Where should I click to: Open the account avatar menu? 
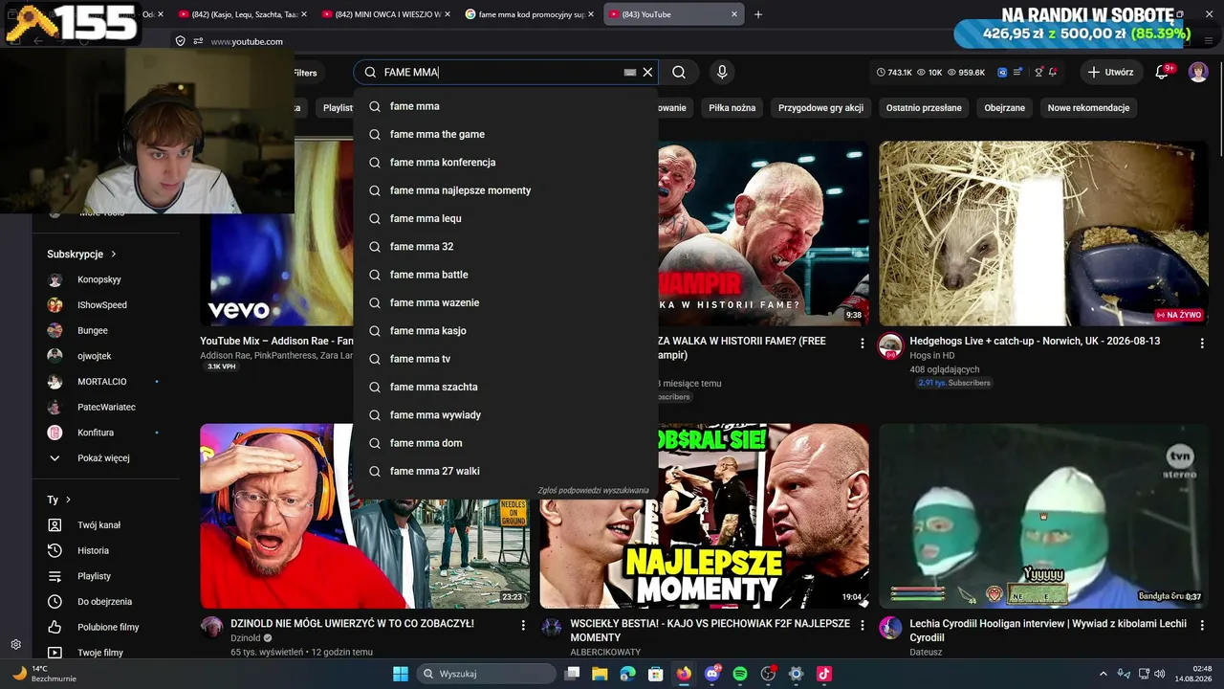coord(1198,72)
